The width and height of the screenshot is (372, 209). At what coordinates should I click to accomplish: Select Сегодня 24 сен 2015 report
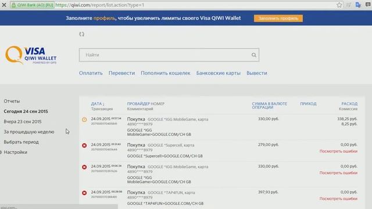tap(26, 111)
